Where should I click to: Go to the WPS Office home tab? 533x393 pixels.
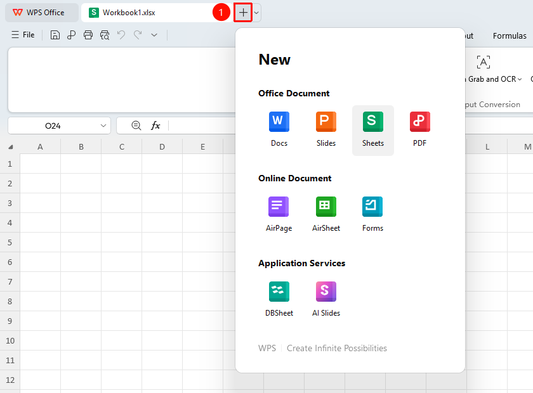tap(42, 13)
